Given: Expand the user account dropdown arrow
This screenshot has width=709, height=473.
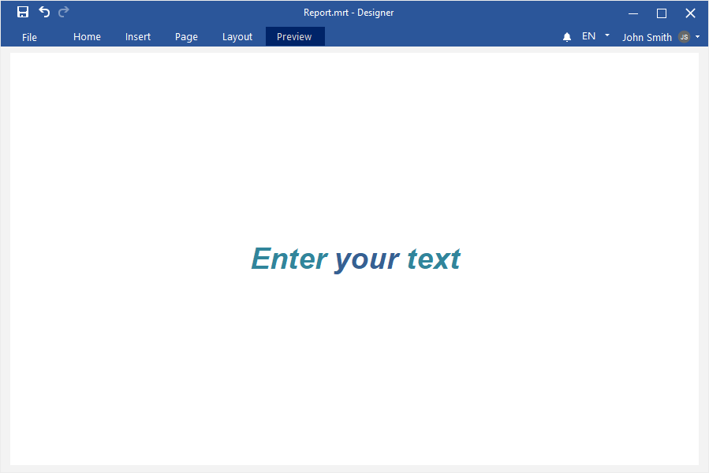Looking at the screenshot, I should pyautogui.click(x=697, y=37).
